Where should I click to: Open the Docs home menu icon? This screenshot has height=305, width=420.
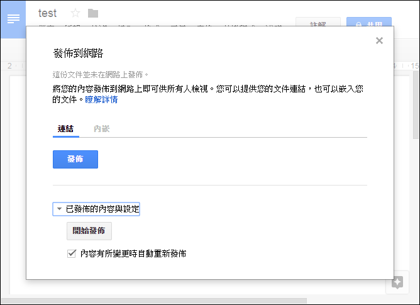(13, 19)
